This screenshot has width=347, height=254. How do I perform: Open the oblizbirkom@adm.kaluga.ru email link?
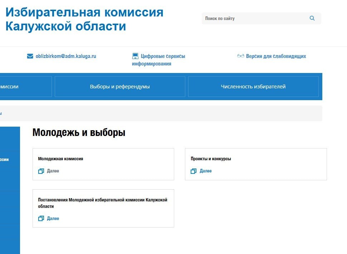click(66, 56)
